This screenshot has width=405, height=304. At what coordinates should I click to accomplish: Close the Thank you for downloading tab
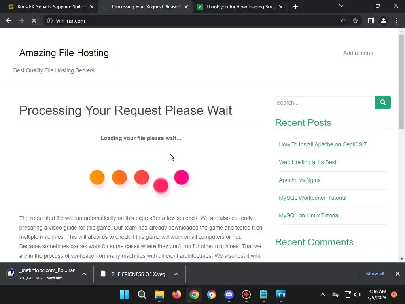(281, 7)
